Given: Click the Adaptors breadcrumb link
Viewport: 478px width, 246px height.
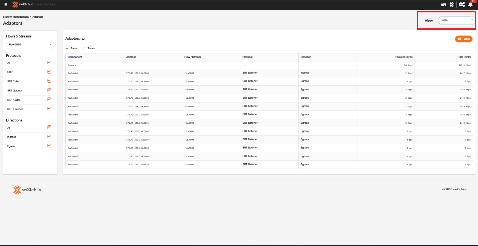Looking at the screenshot, I should click(38, 17).
